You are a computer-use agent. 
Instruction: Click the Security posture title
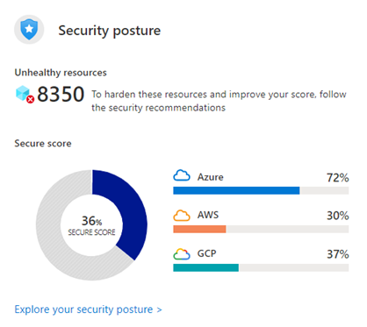(110, 31)
